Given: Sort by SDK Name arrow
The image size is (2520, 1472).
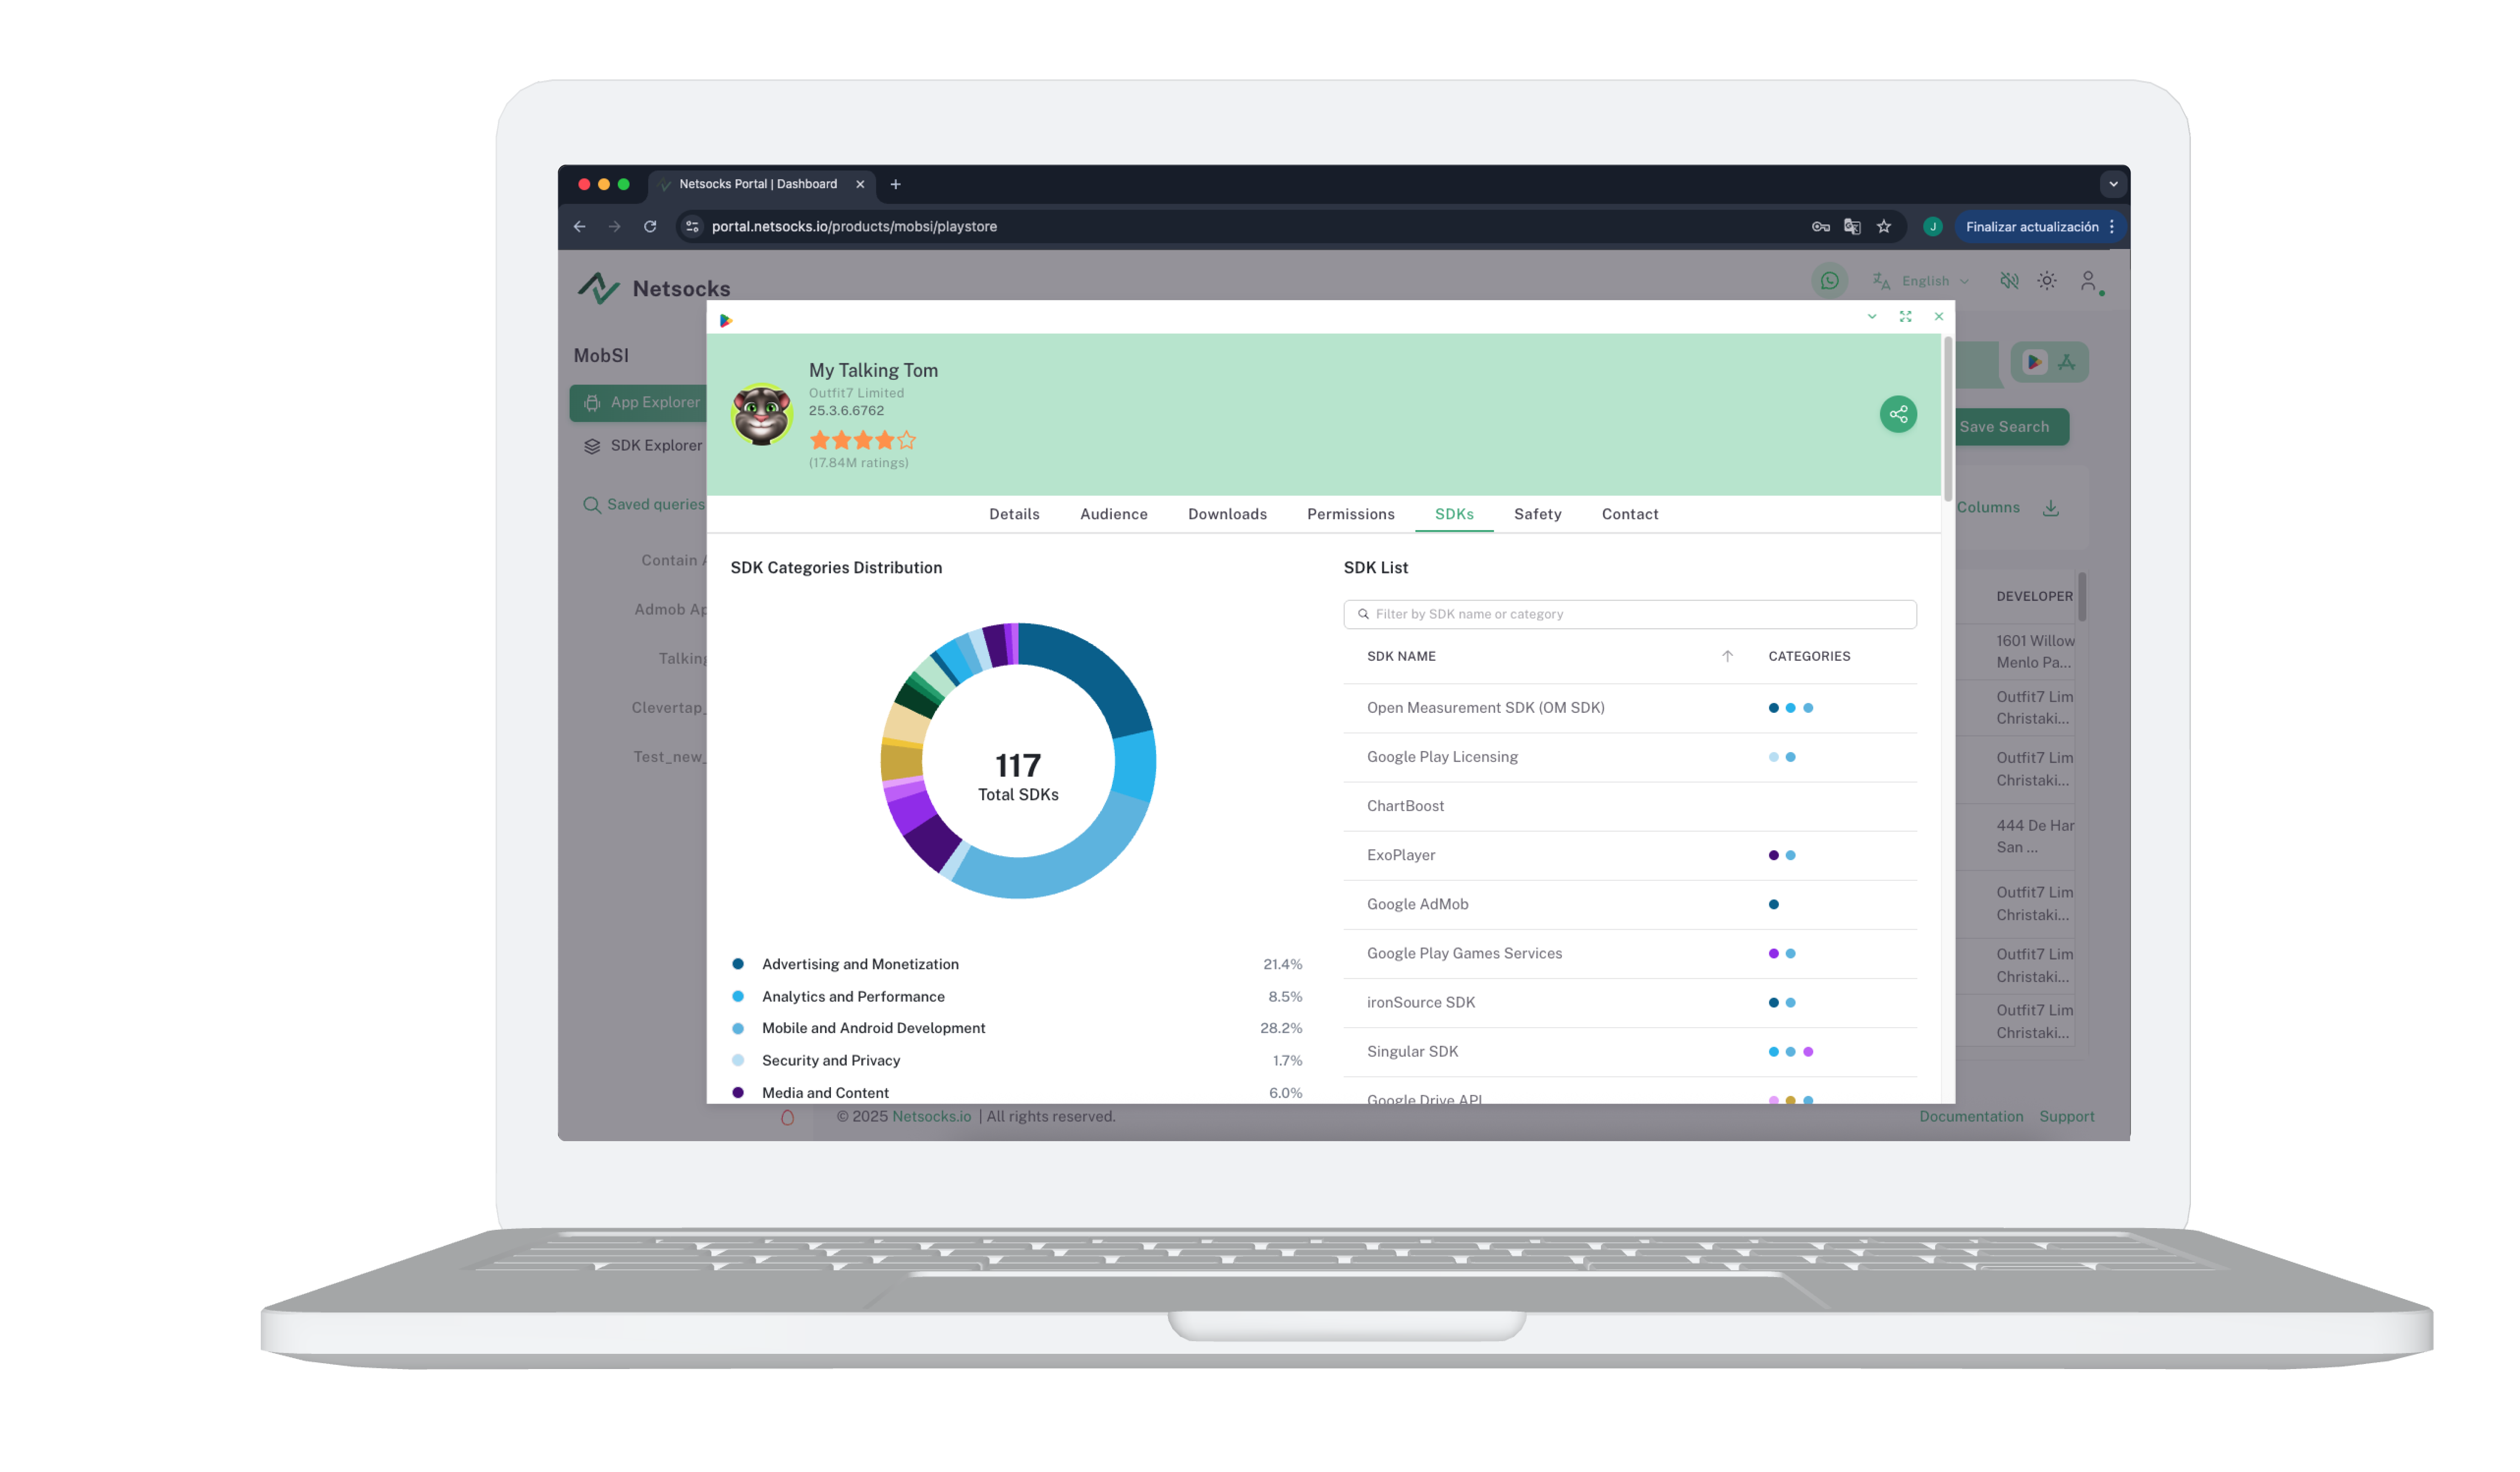Looking at the screenshot, I should point(1727,656).
